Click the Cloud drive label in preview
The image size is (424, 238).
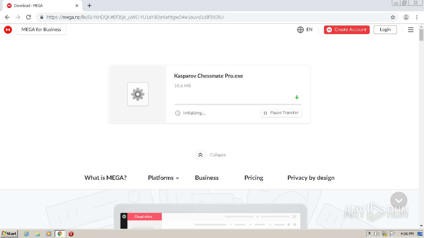(x=143, y=217)
